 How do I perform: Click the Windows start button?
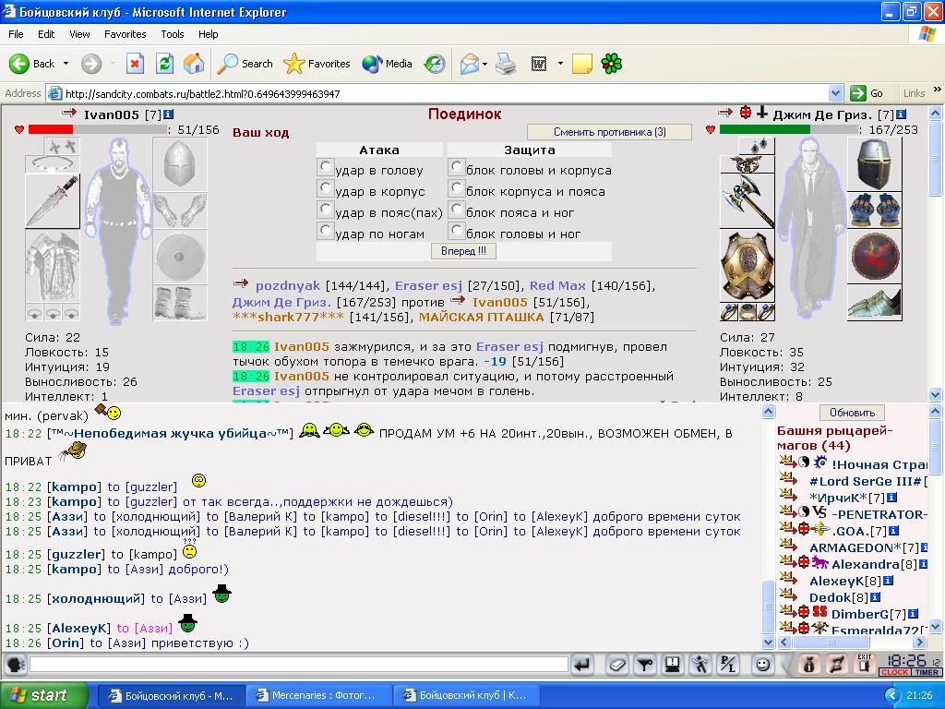pos(43,695)
